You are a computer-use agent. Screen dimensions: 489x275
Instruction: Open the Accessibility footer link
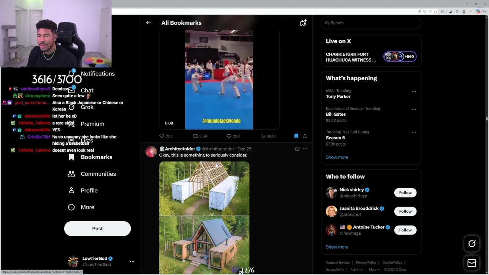coord(335,270)
